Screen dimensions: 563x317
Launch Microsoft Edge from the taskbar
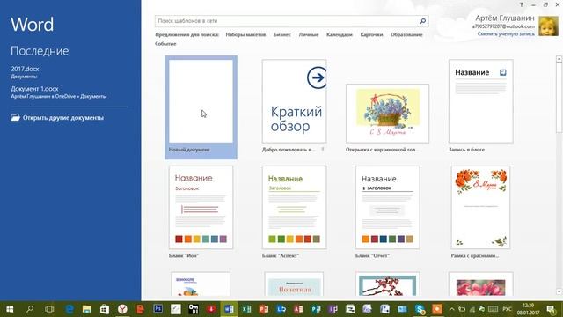(x=69, y=309)
